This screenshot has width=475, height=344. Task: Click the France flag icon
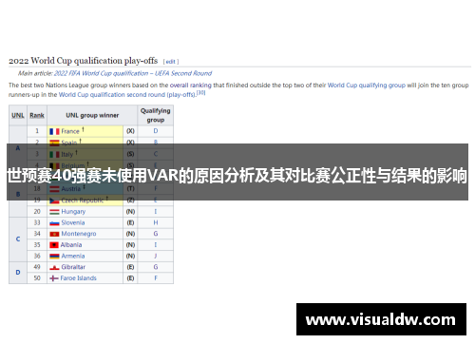(x=54, y=131)
